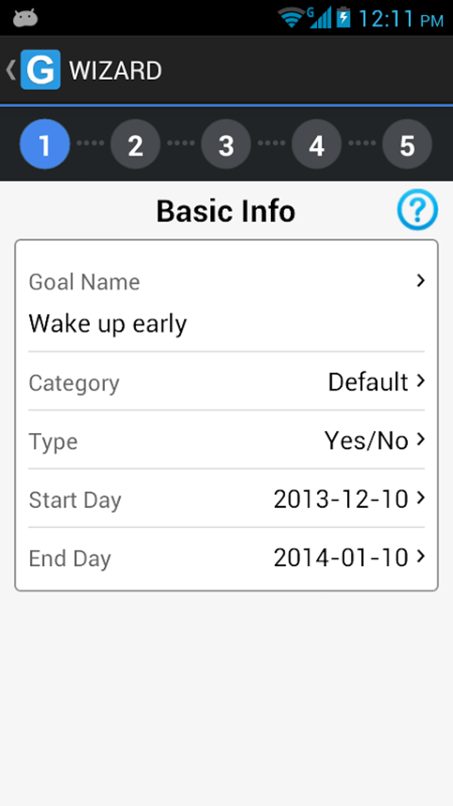
Task: Jump to wizard step 4
Action: click(317, 144)
